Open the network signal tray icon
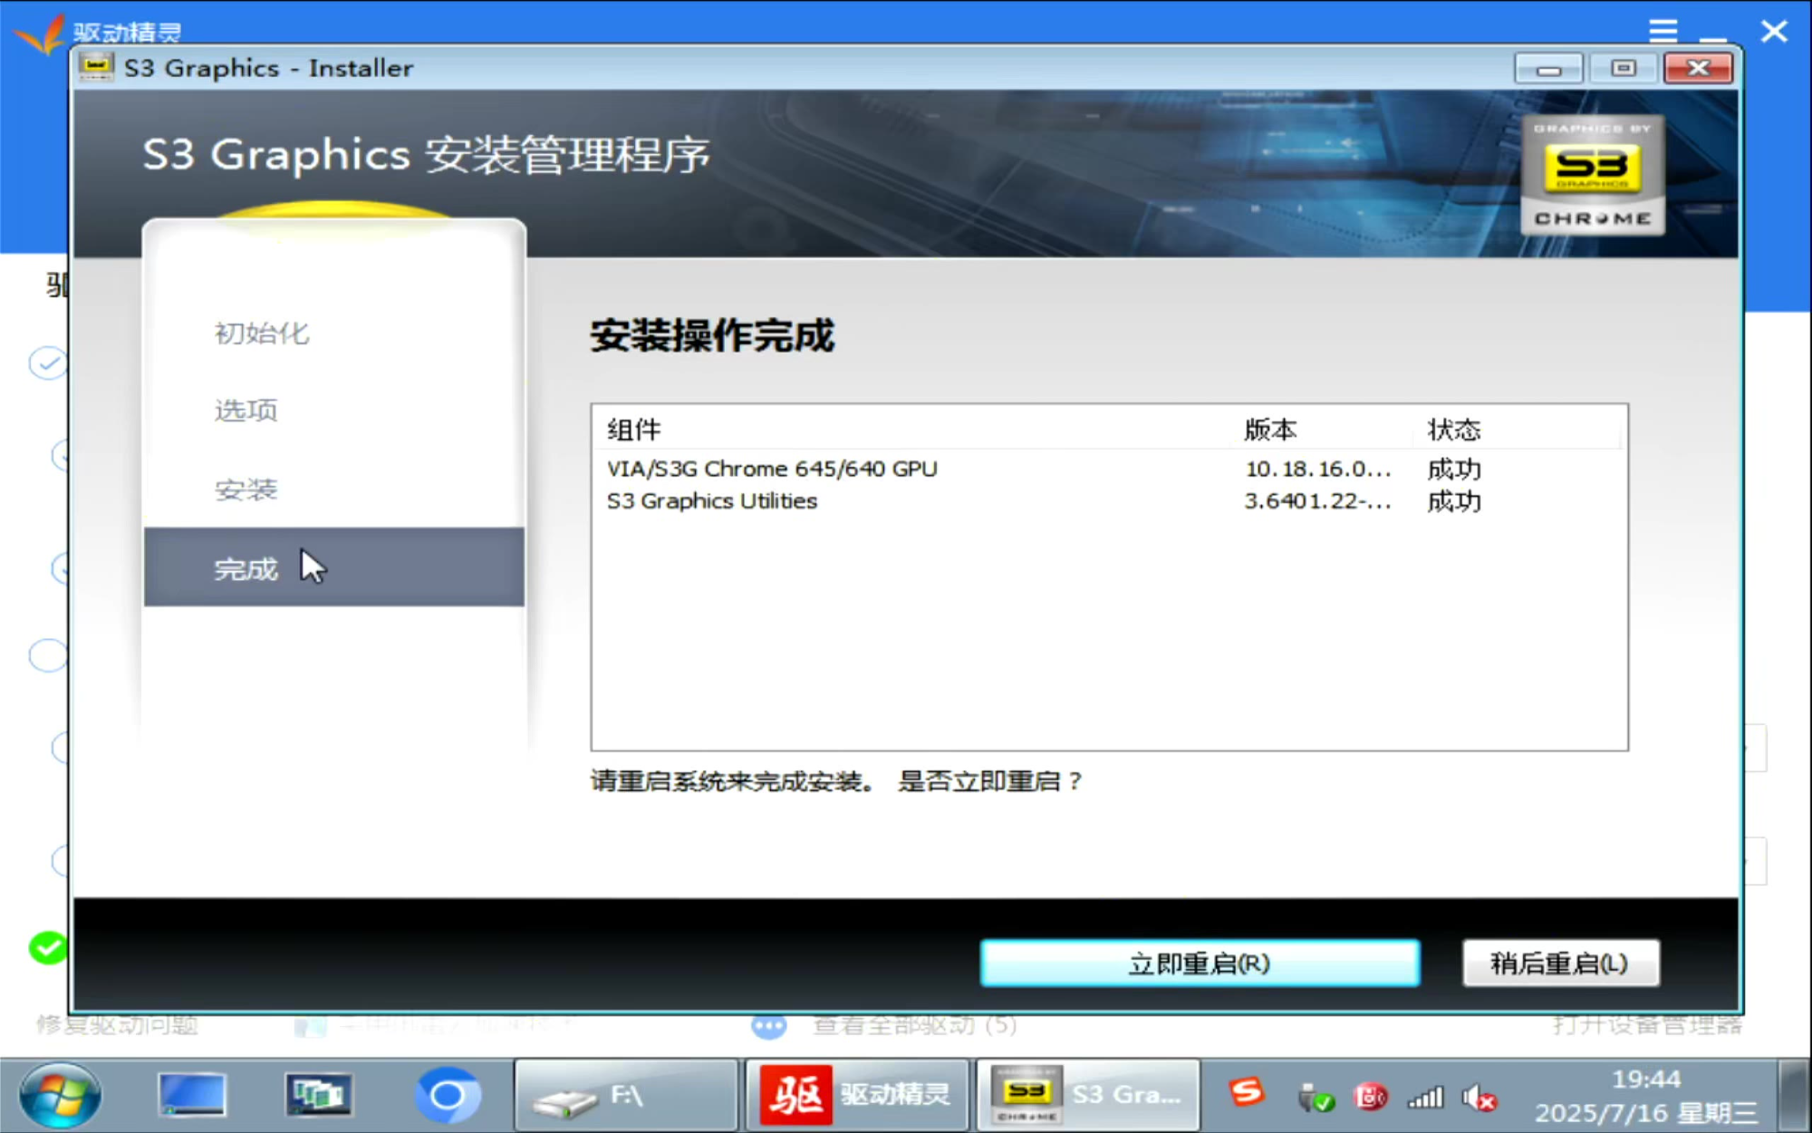This screenshot has width=1812, height=1133. (1425, 1099)
